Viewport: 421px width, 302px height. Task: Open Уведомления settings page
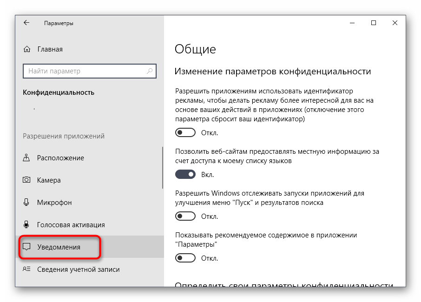point(89,247)
